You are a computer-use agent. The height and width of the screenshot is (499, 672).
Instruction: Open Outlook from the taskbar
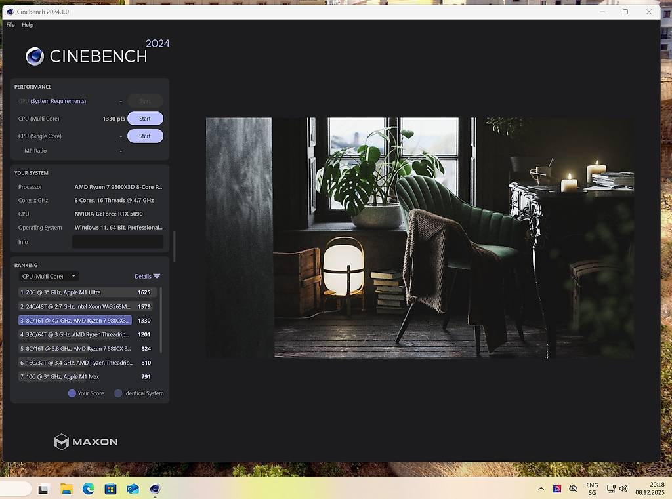point(133,489)
